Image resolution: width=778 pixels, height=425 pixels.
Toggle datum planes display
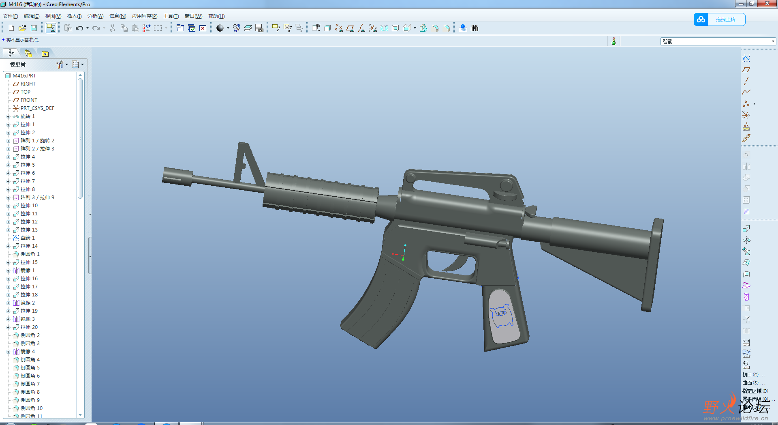pos(350,28)
